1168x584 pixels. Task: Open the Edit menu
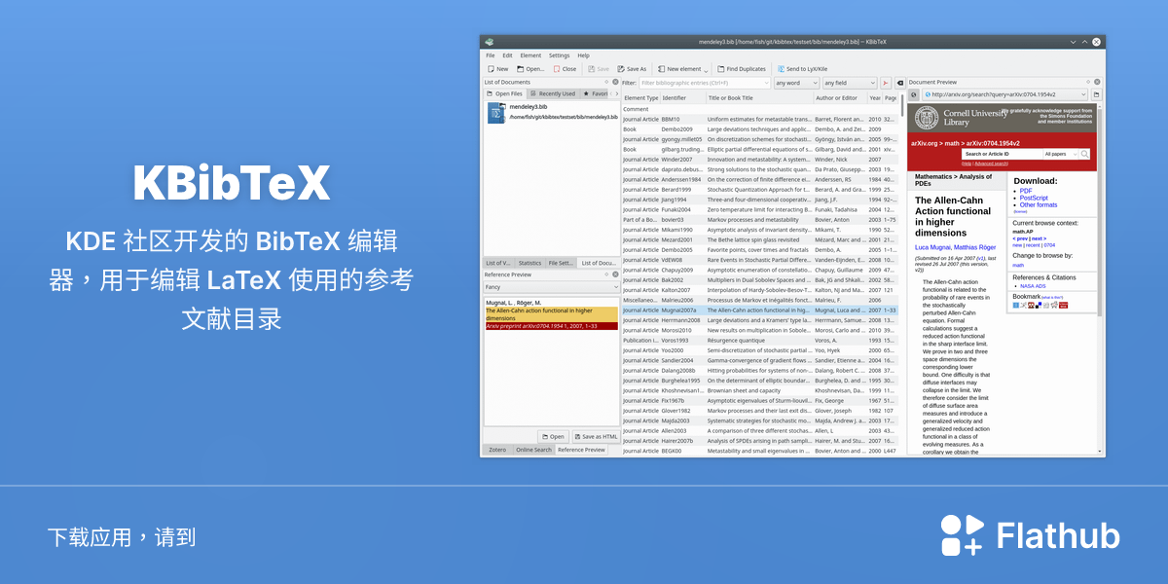point(507,55)
